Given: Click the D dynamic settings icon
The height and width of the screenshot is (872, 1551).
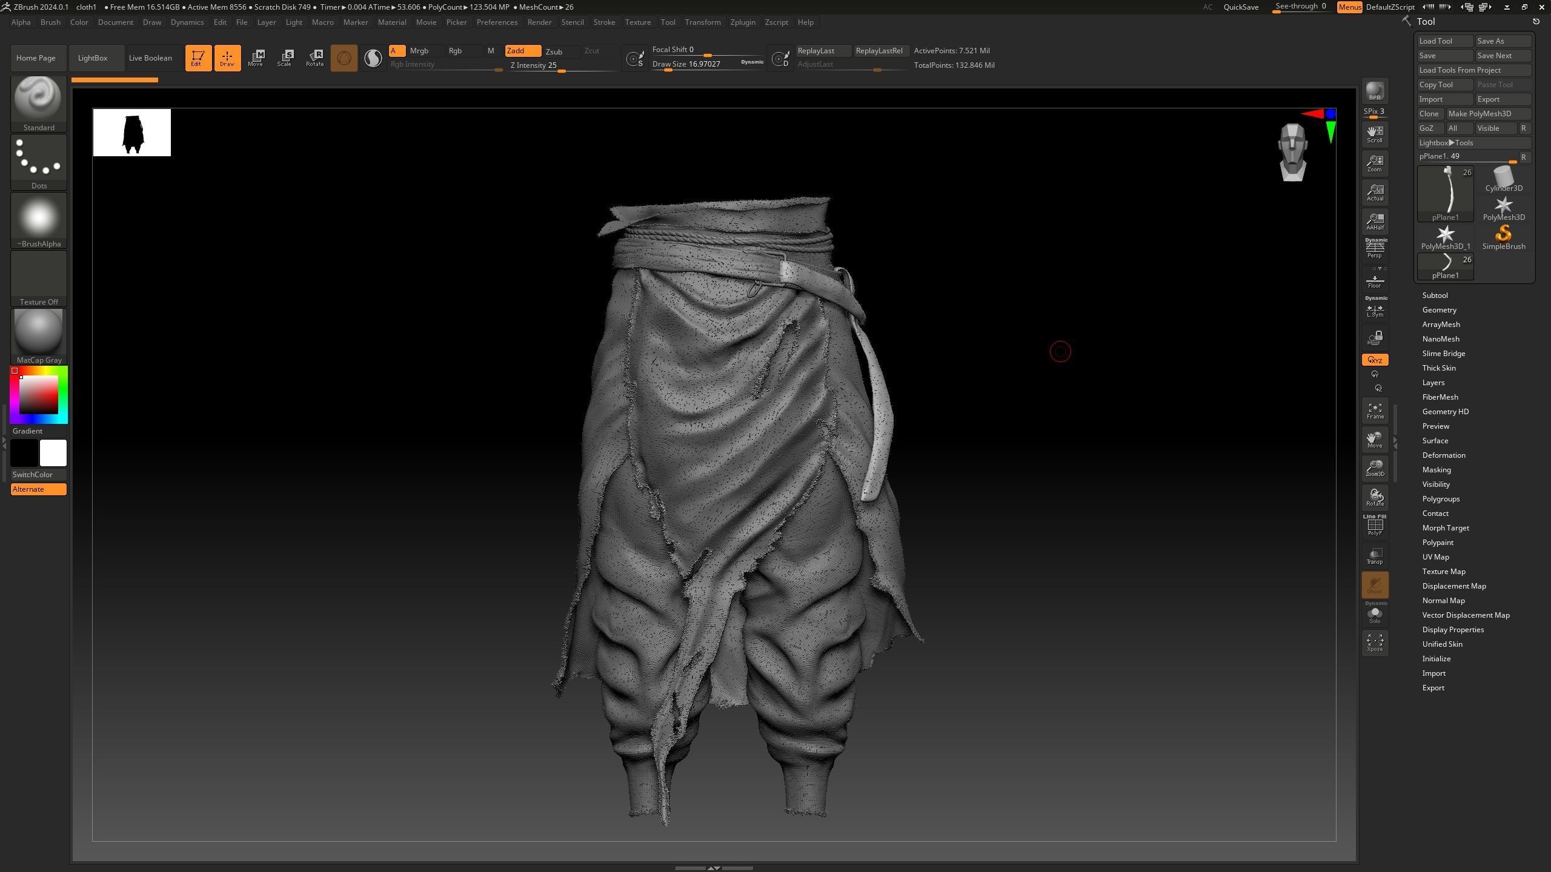Looking at the screenshot, I should (780, 59).
